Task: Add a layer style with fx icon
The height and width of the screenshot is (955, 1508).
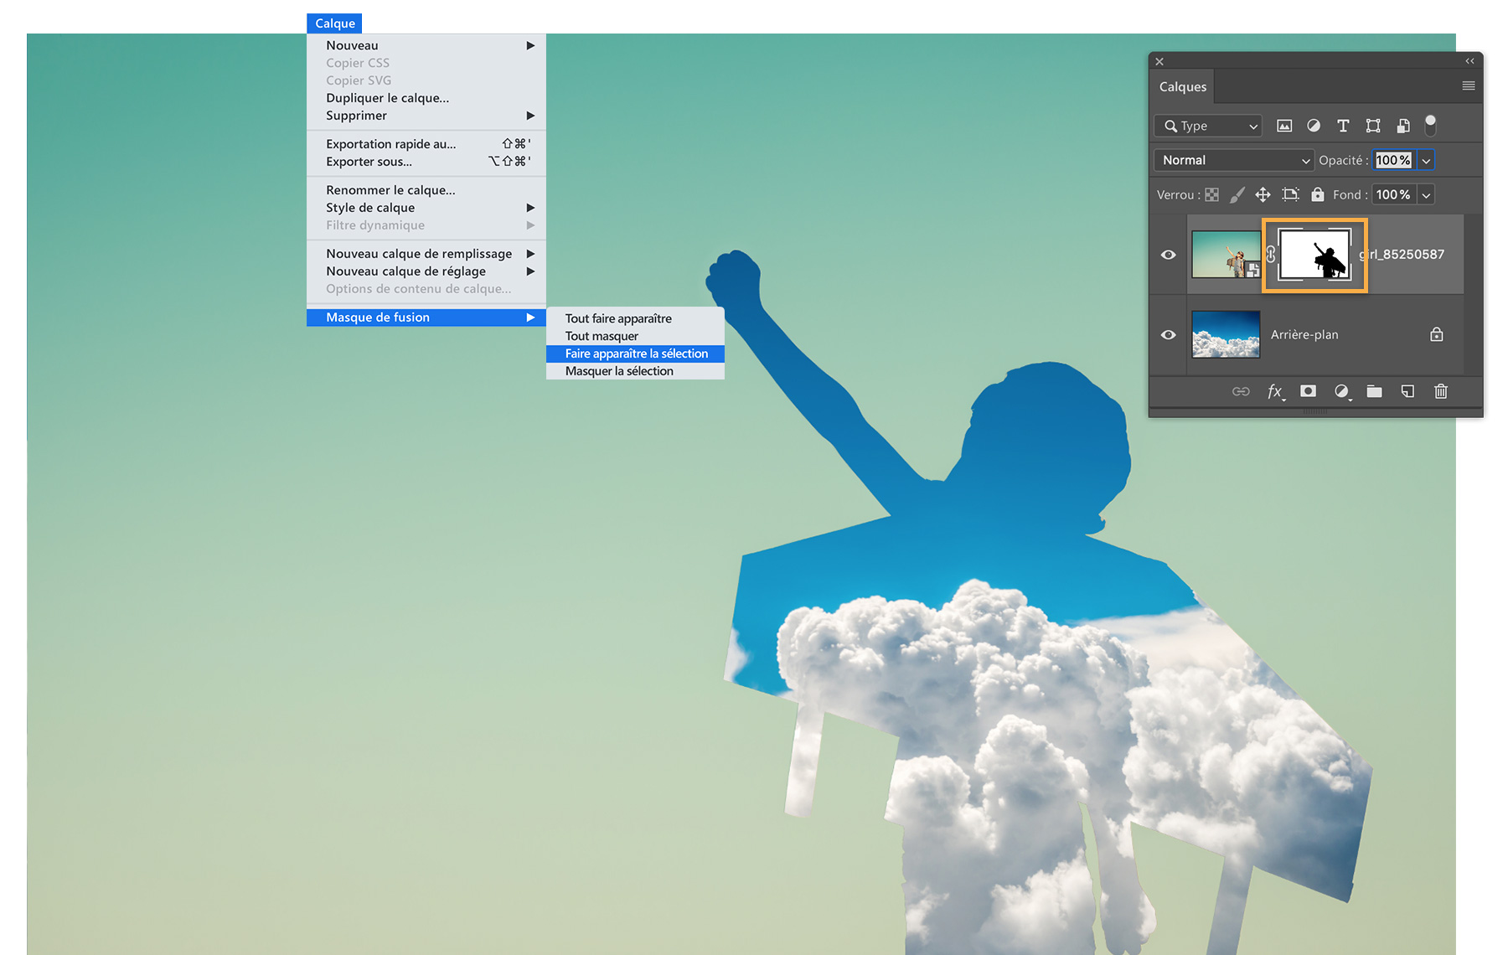Action: pos(1275,391)
